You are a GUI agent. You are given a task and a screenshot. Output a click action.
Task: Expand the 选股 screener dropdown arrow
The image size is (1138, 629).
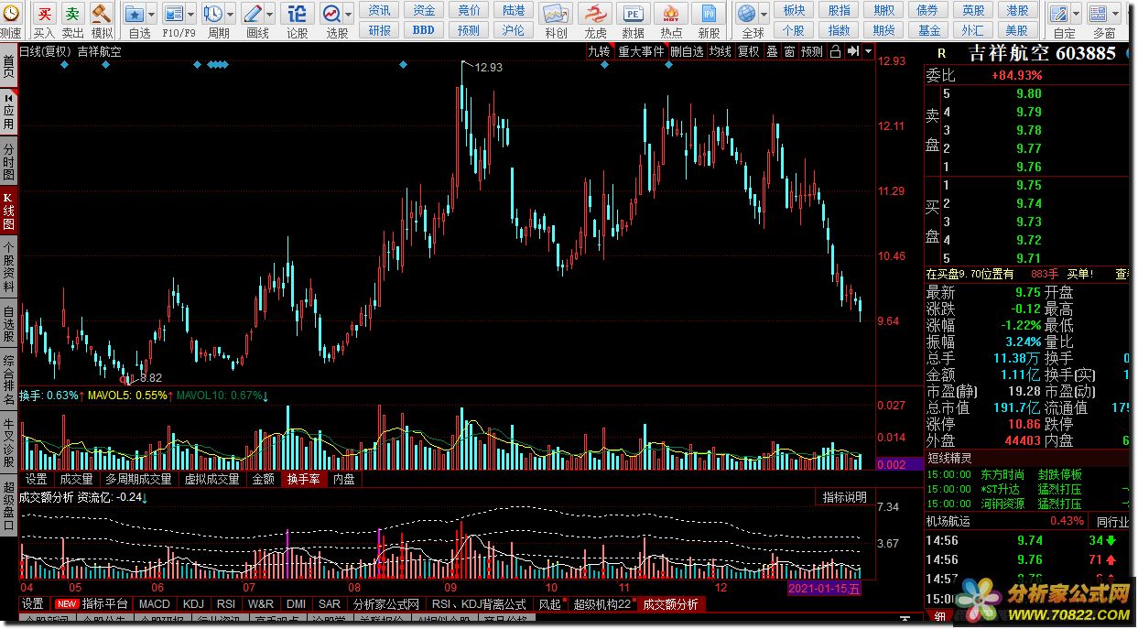pos(349,15)
